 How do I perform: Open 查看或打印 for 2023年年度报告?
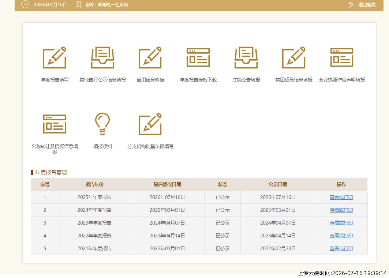point(341,223)
